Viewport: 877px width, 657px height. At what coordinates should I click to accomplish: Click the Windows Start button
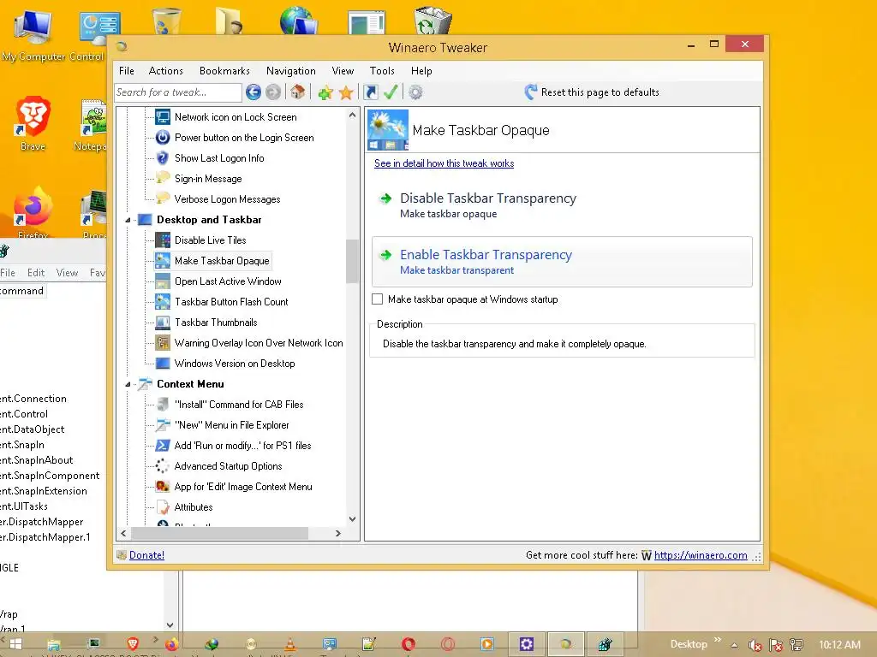click(15, 644)
